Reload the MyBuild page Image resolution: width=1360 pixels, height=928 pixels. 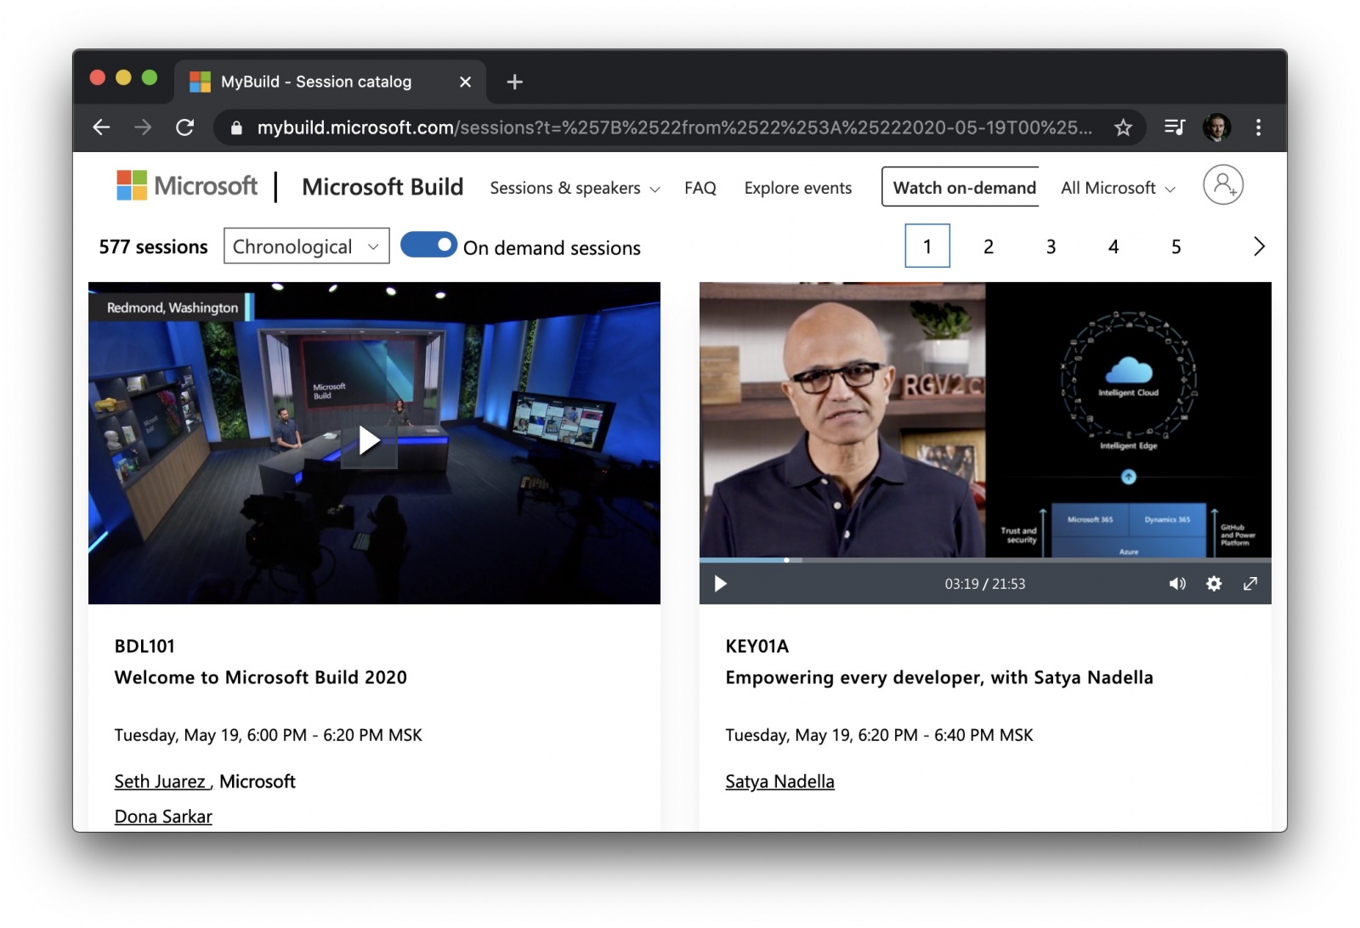click(184, 127)
